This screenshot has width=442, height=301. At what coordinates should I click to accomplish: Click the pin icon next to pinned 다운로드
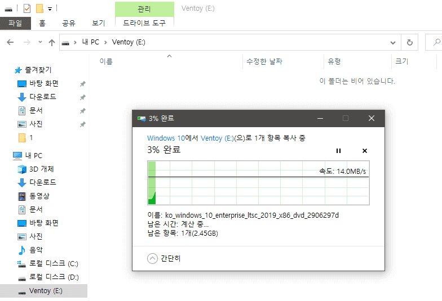tap(82, 97)
